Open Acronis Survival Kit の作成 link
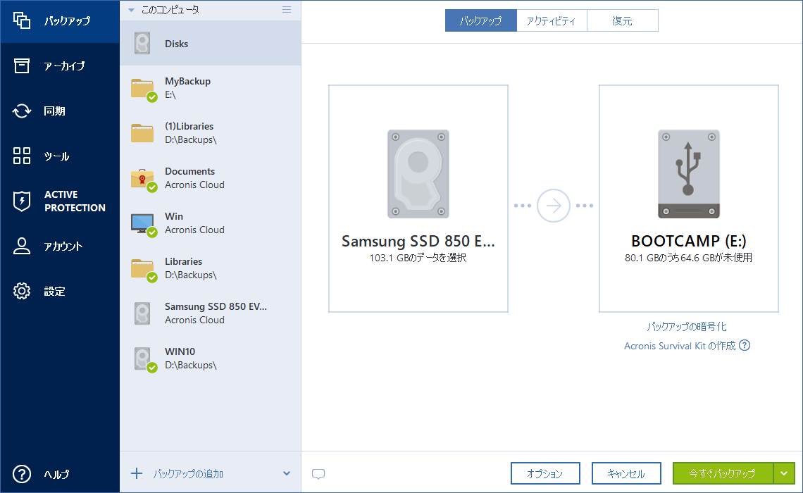Image resolution: width=803 pixels, height=493 pixels. pyautogui.click(x=680, y=346)
